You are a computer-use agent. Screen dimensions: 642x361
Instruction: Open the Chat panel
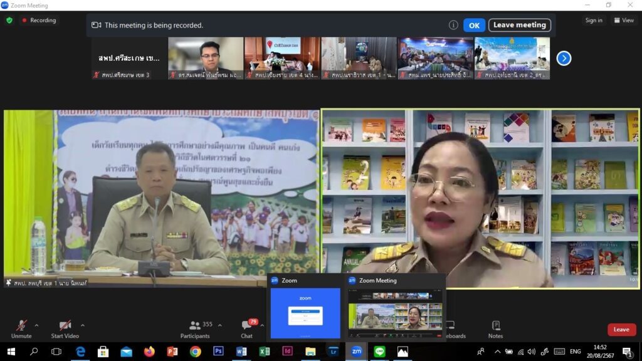tap(246, 328)
